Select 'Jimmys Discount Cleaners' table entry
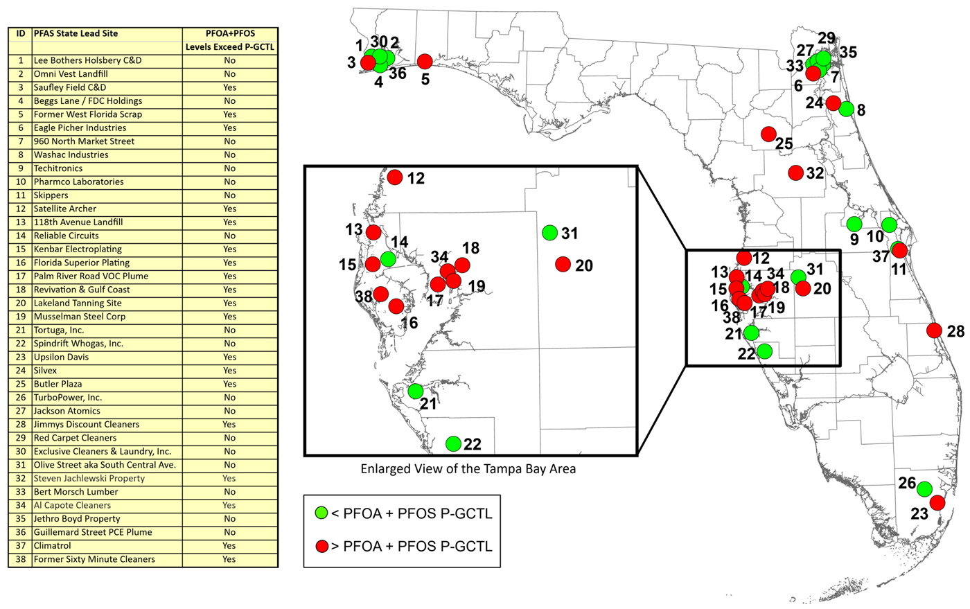Viewport: 970px width, 609px height. click(x=87, y=424)
